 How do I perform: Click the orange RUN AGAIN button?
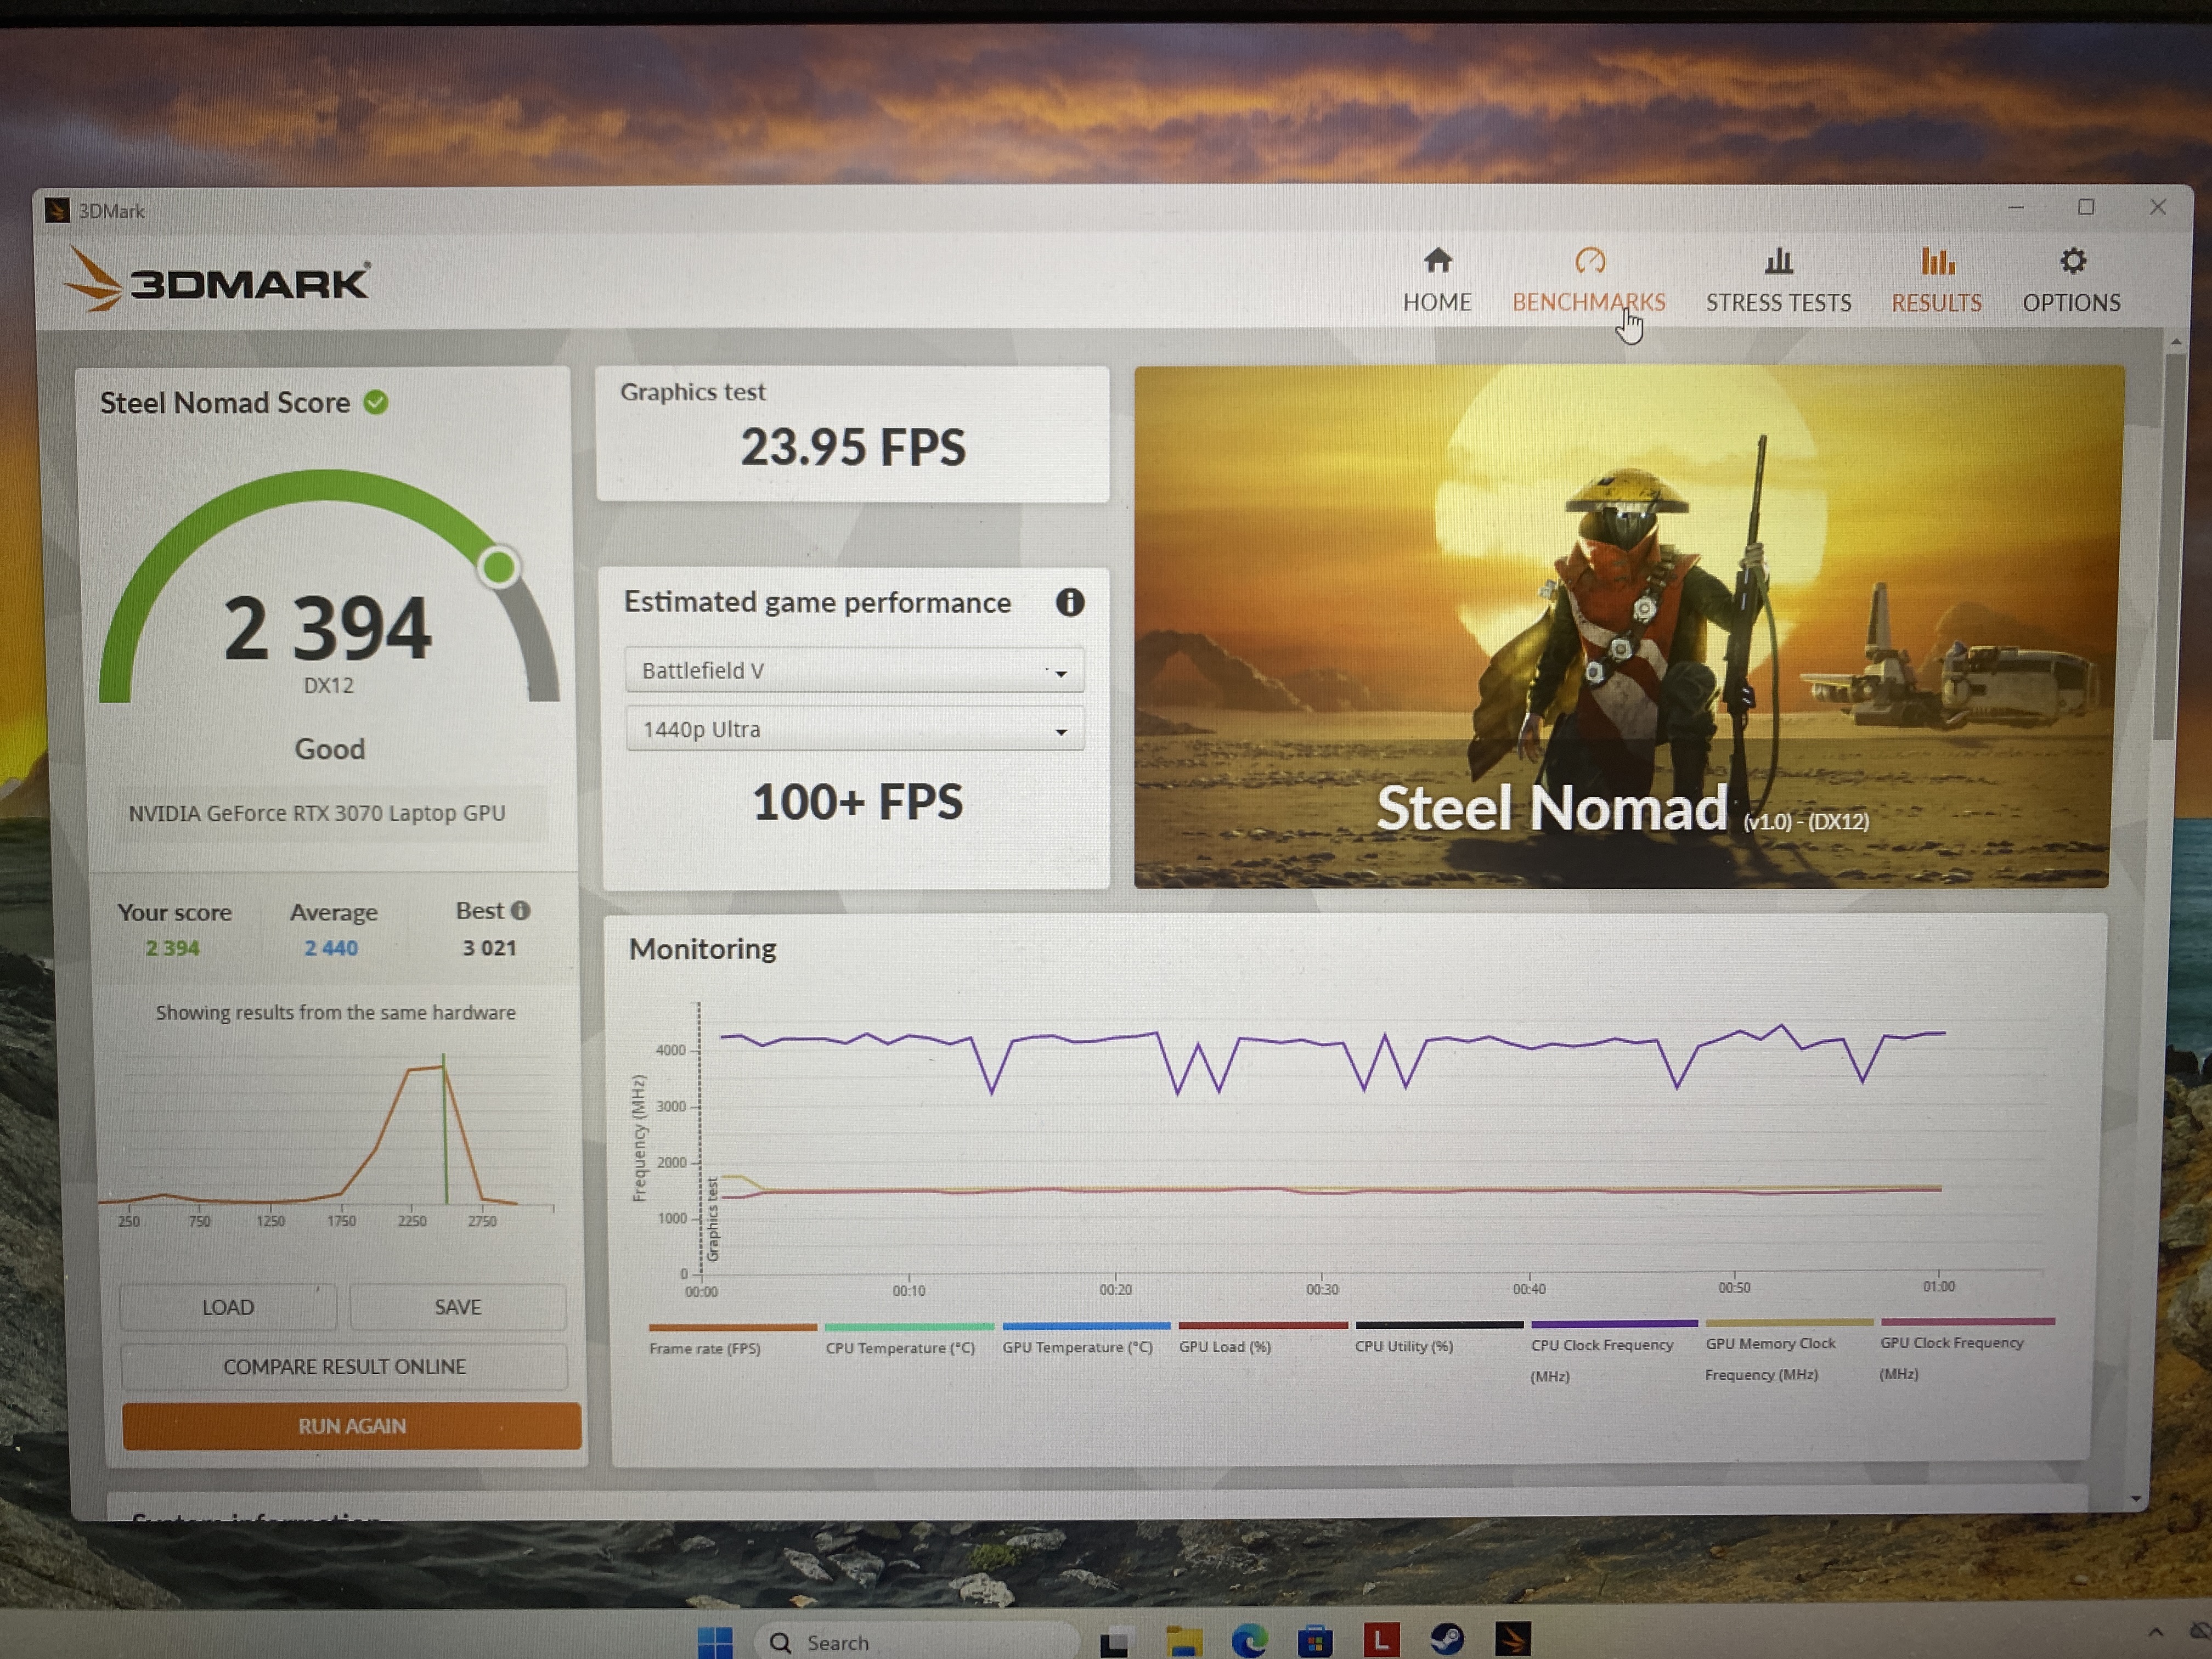[x=351, y=1425]
